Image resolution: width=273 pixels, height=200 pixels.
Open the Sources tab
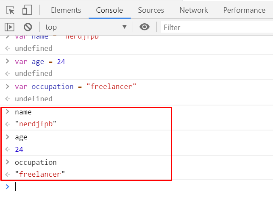pos(151,10)
